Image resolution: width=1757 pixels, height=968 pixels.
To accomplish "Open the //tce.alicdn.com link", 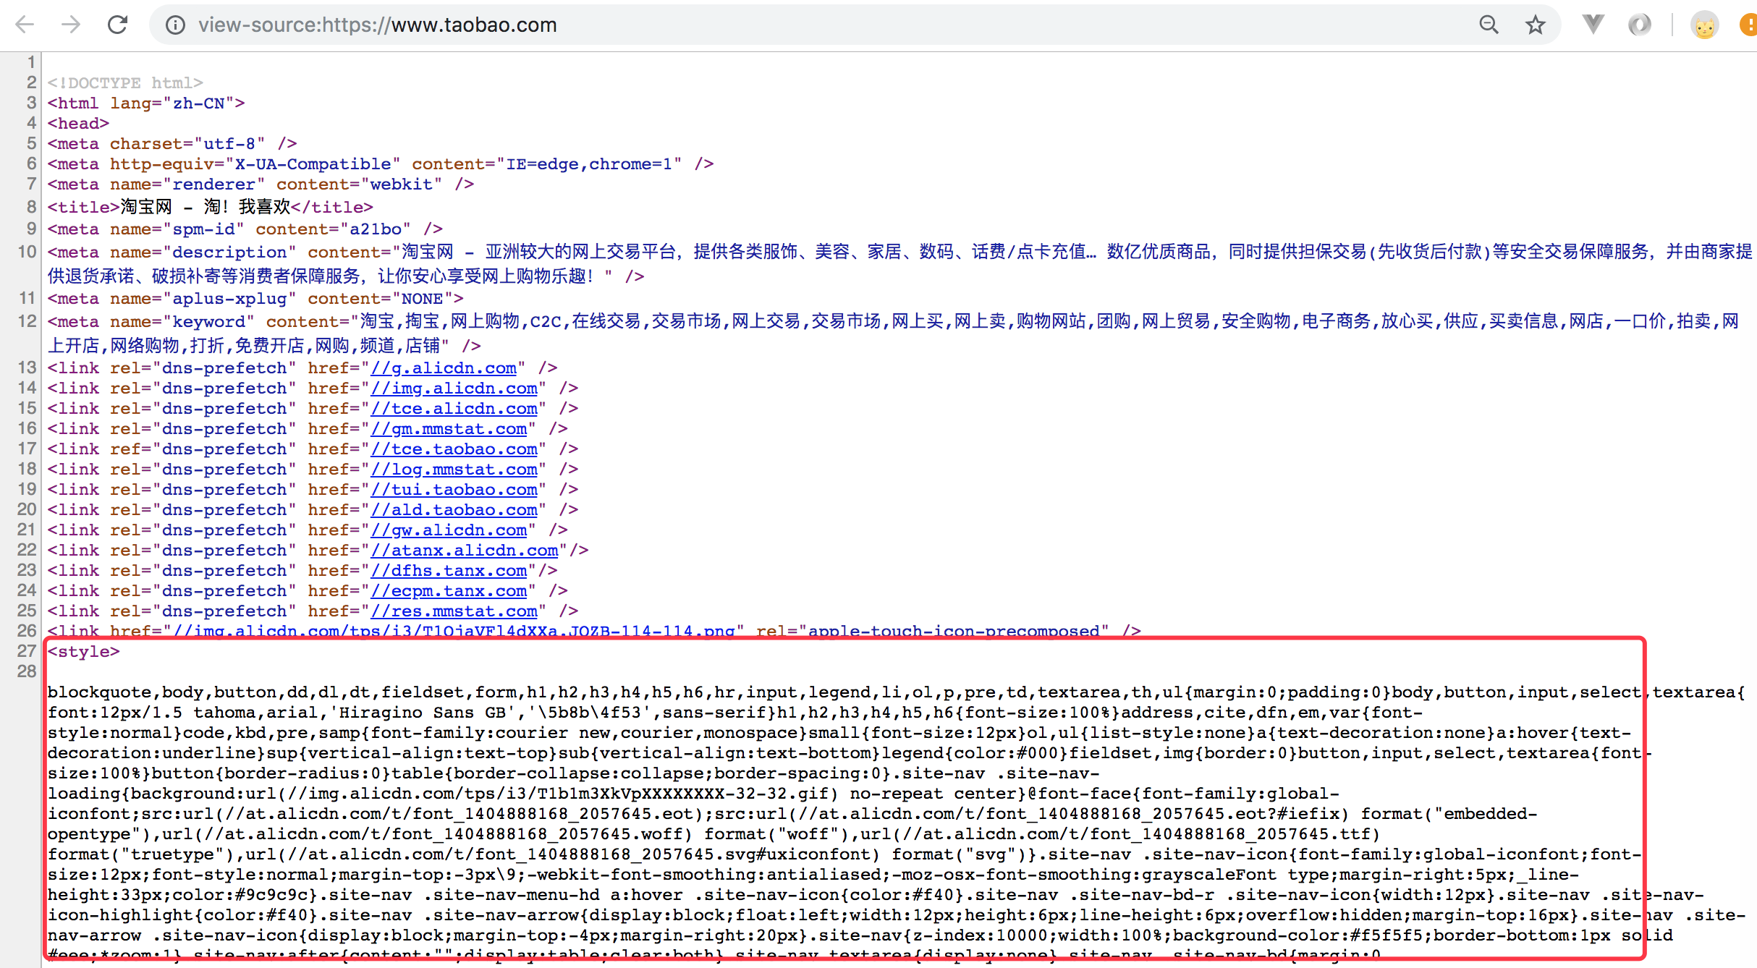I will 454,409.
